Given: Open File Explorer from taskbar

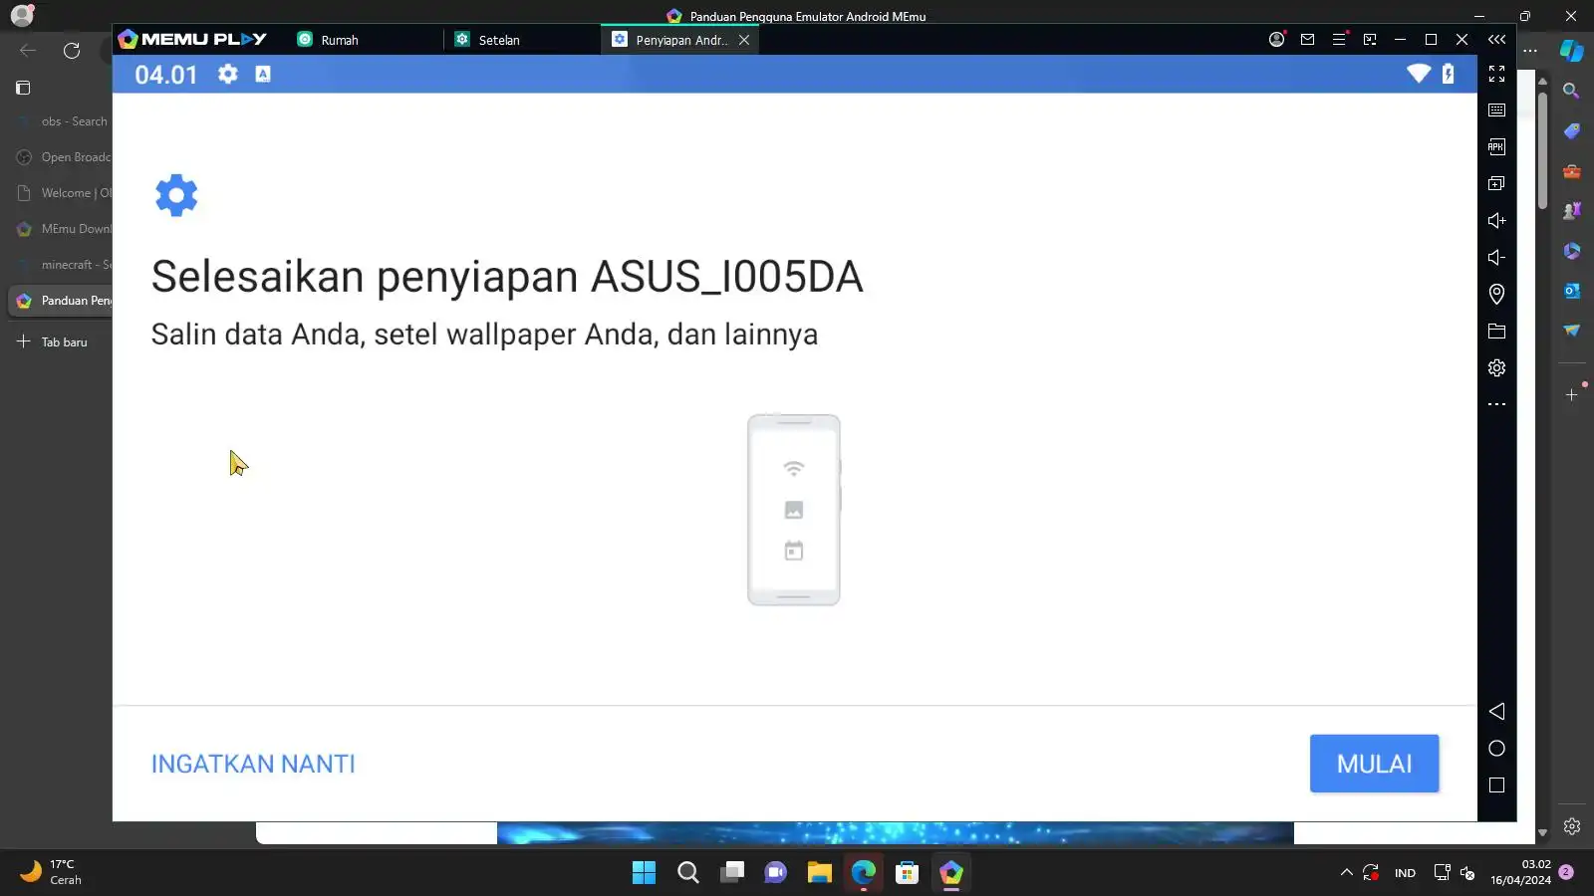Looking at the screenshot, I should [x=820, y=873].
